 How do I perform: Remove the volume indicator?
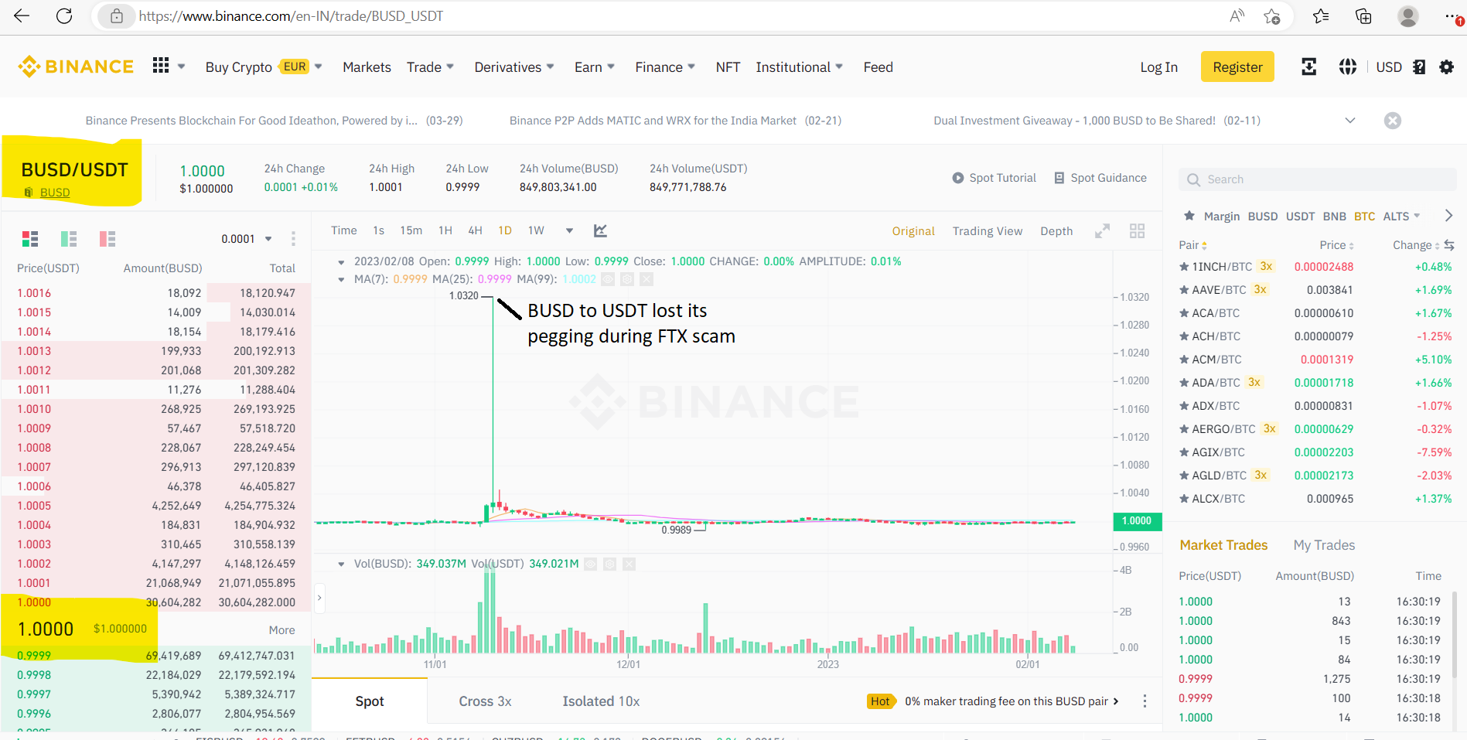[x=629, y=564]
